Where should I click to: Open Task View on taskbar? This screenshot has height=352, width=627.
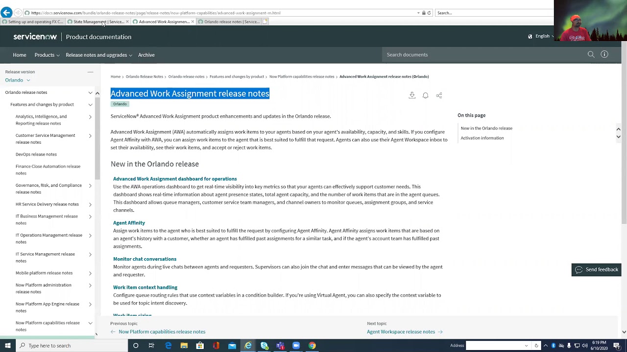pyautogui.click(x=151, y=346)
